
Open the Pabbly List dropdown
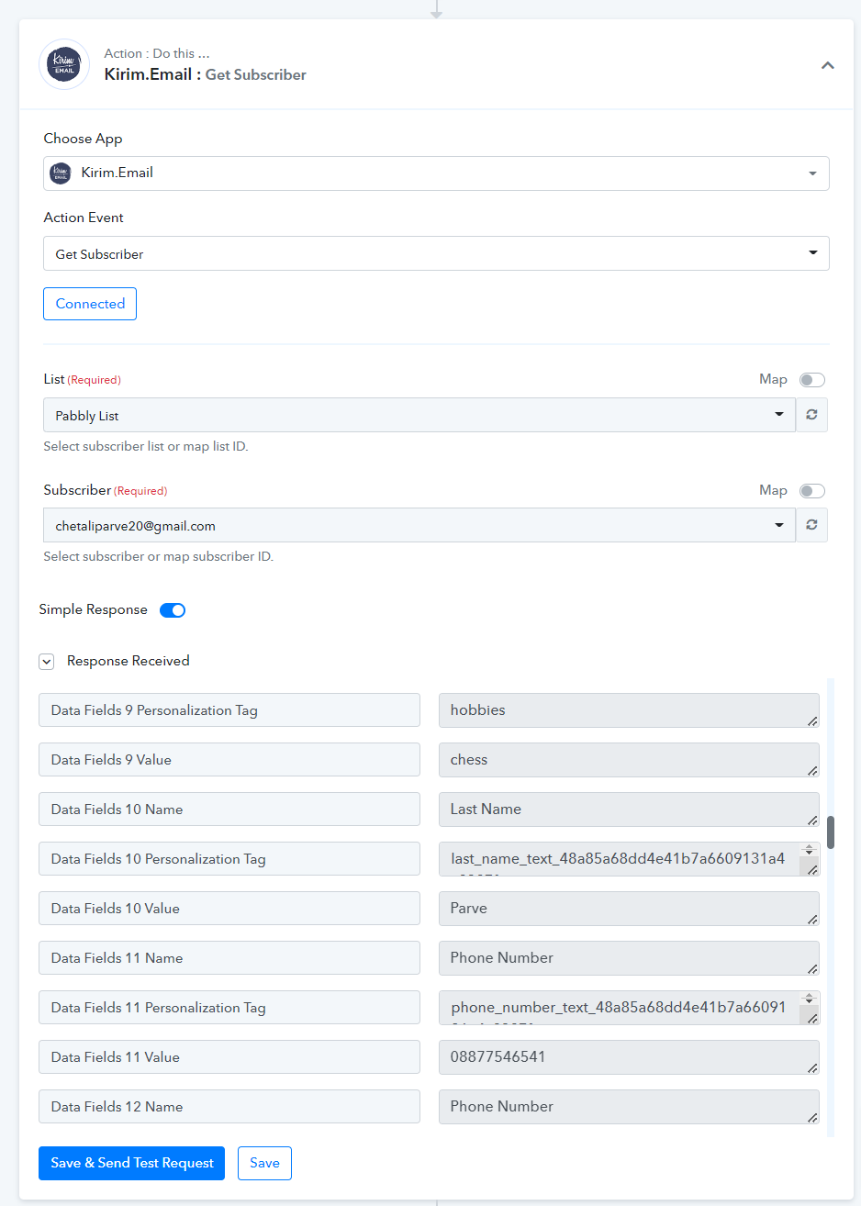click(x=419, y=415)
